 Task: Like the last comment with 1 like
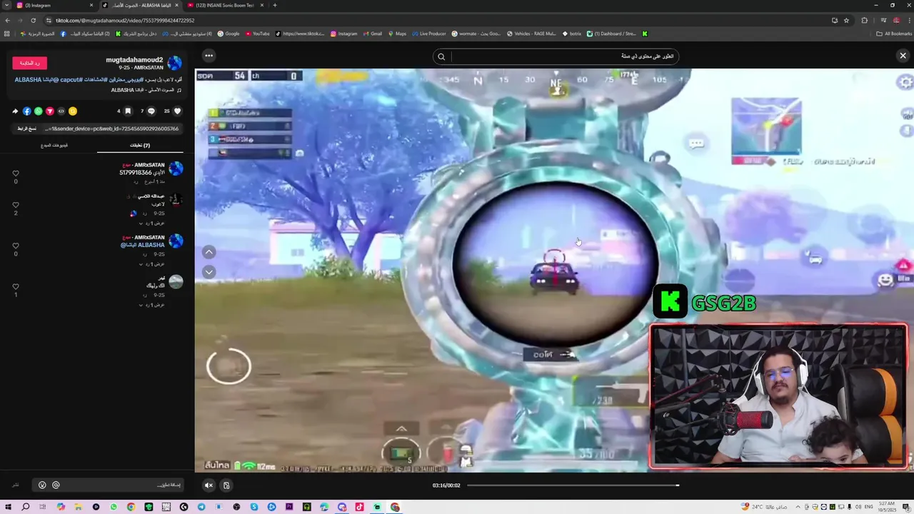pos(16,286)
